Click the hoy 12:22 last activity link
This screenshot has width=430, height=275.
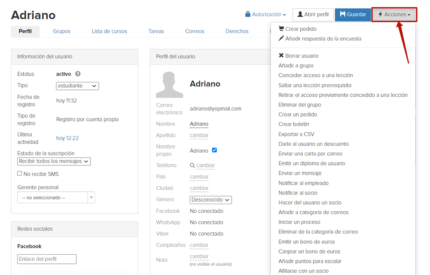67,138
